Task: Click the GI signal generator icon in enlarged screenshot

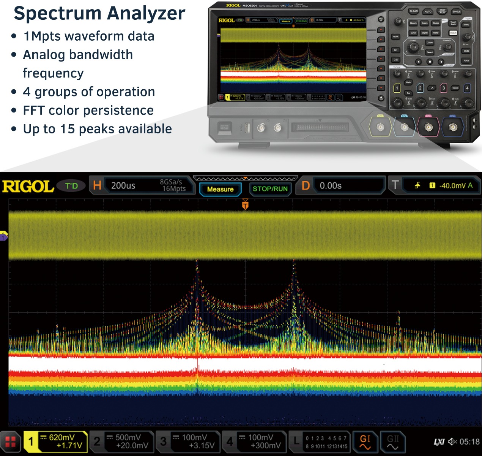Action: pos(365,442)
